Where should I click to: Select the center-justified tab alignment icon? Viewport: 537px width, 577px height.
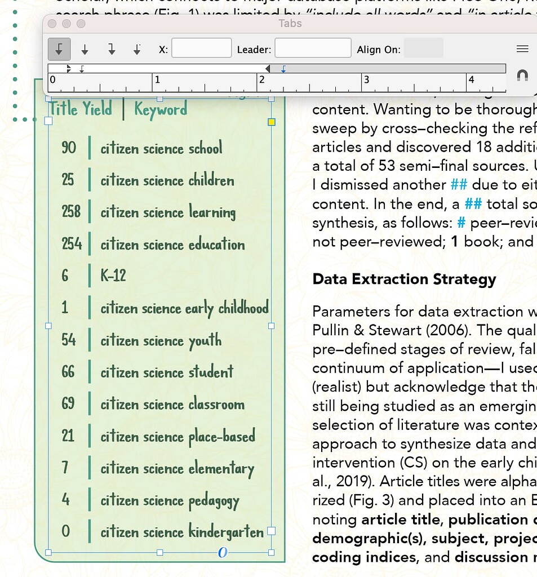pyautogui.click(x=85, y=48)
